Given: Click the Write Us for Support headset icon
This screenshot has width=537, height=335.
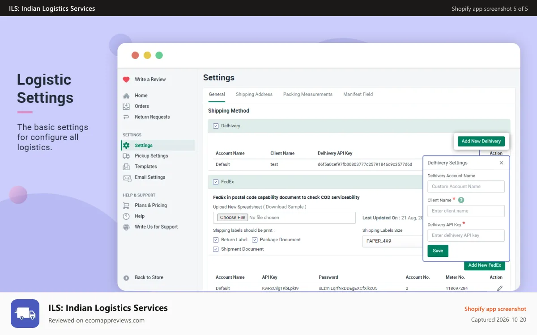Looking at the screenshot, I should point(126,227).
